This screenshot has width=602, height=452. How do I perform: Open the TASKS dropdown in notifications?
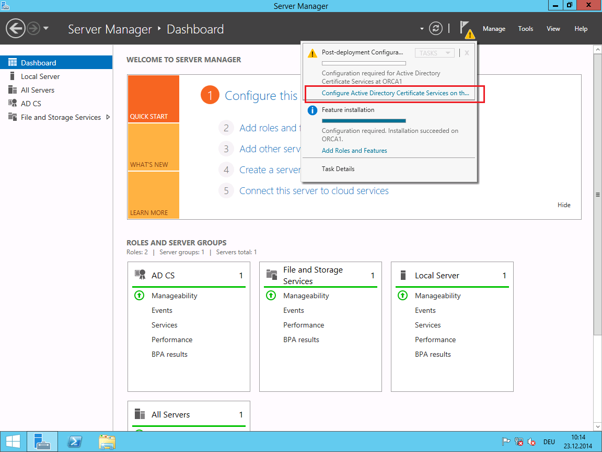(435, 53)
